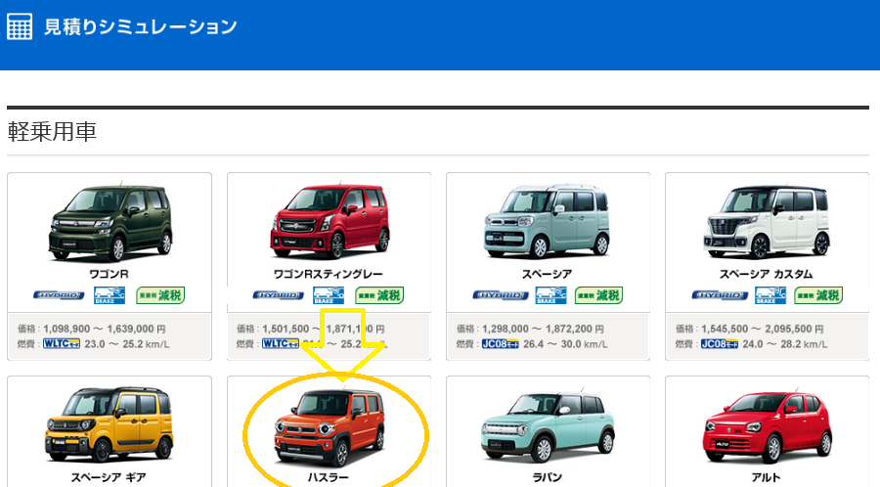This screenshot has height=487, width=880.
Task: Click the brake support icon under スペーシア カスタム
Action: pos(770,295)
